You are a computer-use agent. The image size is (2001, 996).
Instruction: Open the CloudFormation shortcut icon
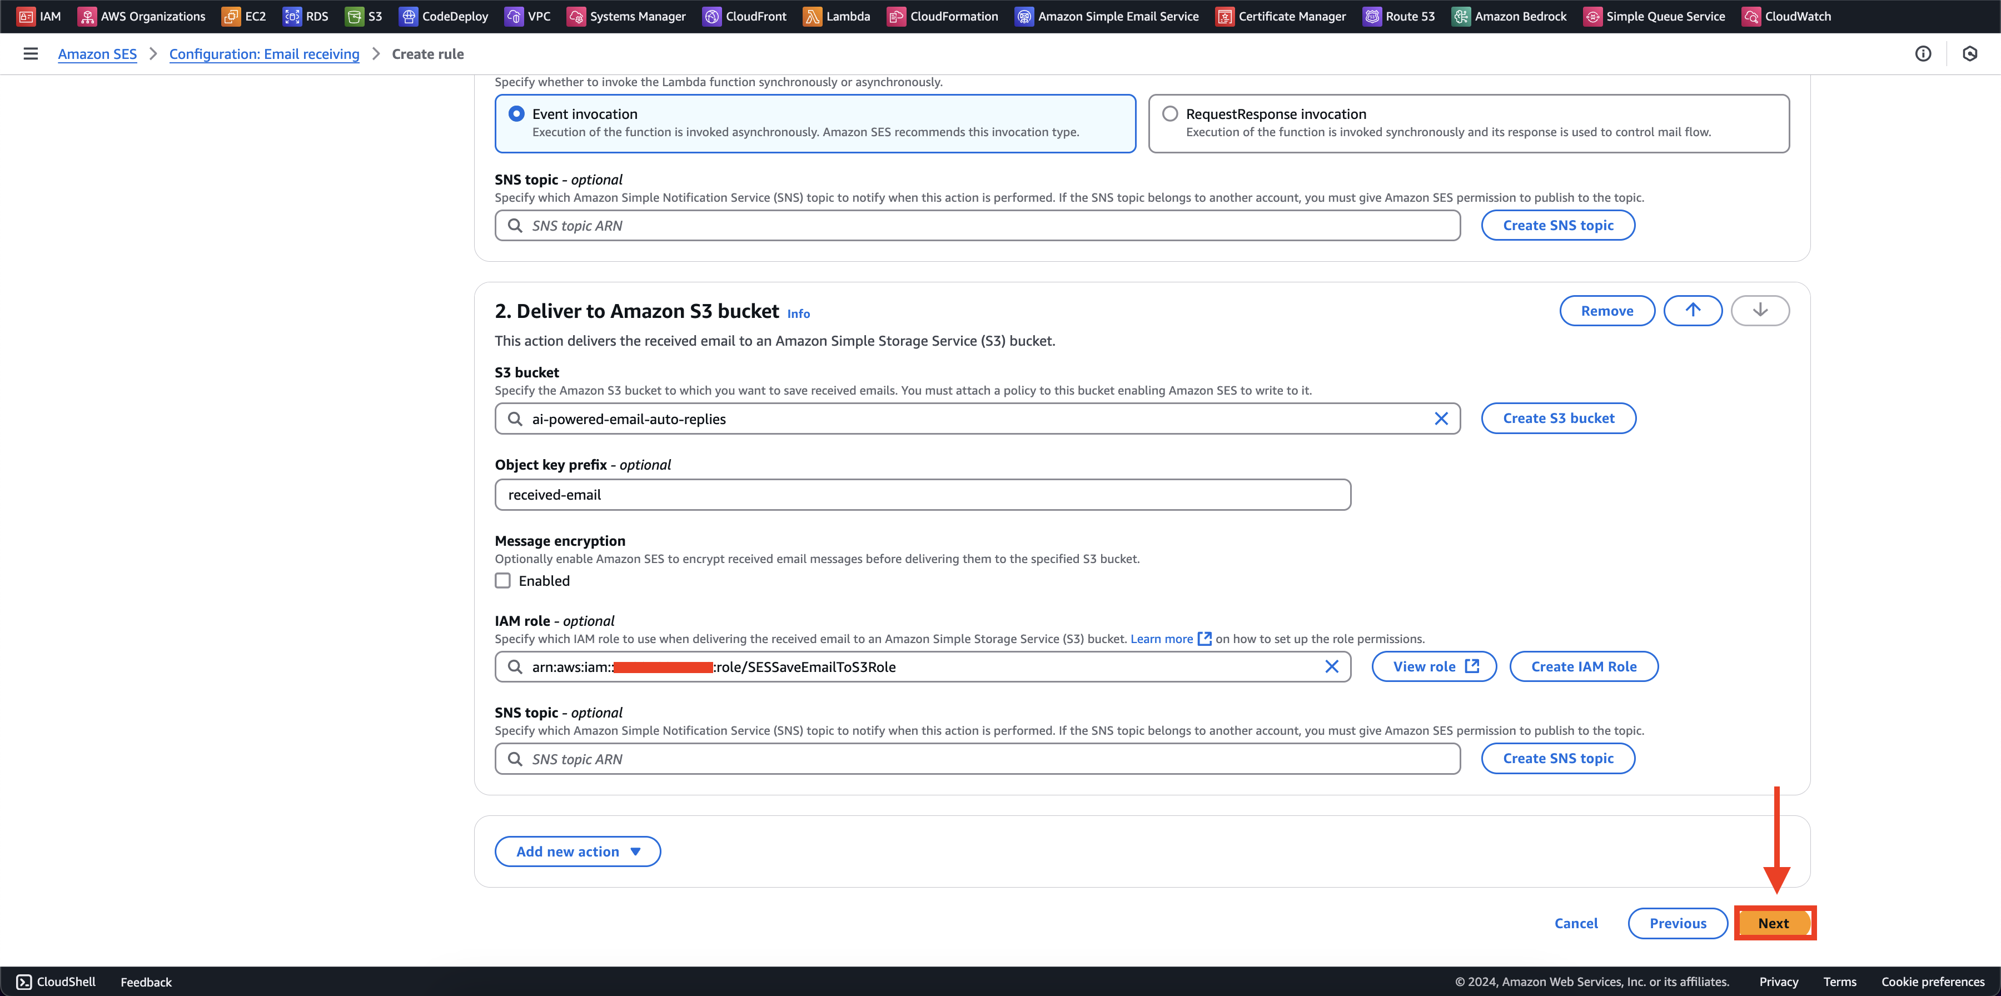[897, 16]
